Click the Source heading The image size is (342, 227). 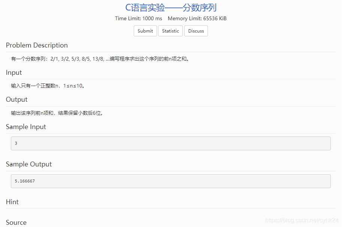tap(16, 223)
